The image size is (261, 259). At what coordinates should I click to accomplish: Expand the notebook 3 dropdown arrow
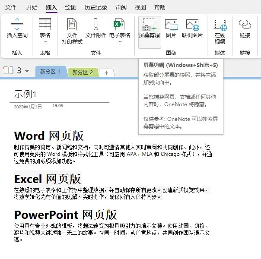(27, 71)
